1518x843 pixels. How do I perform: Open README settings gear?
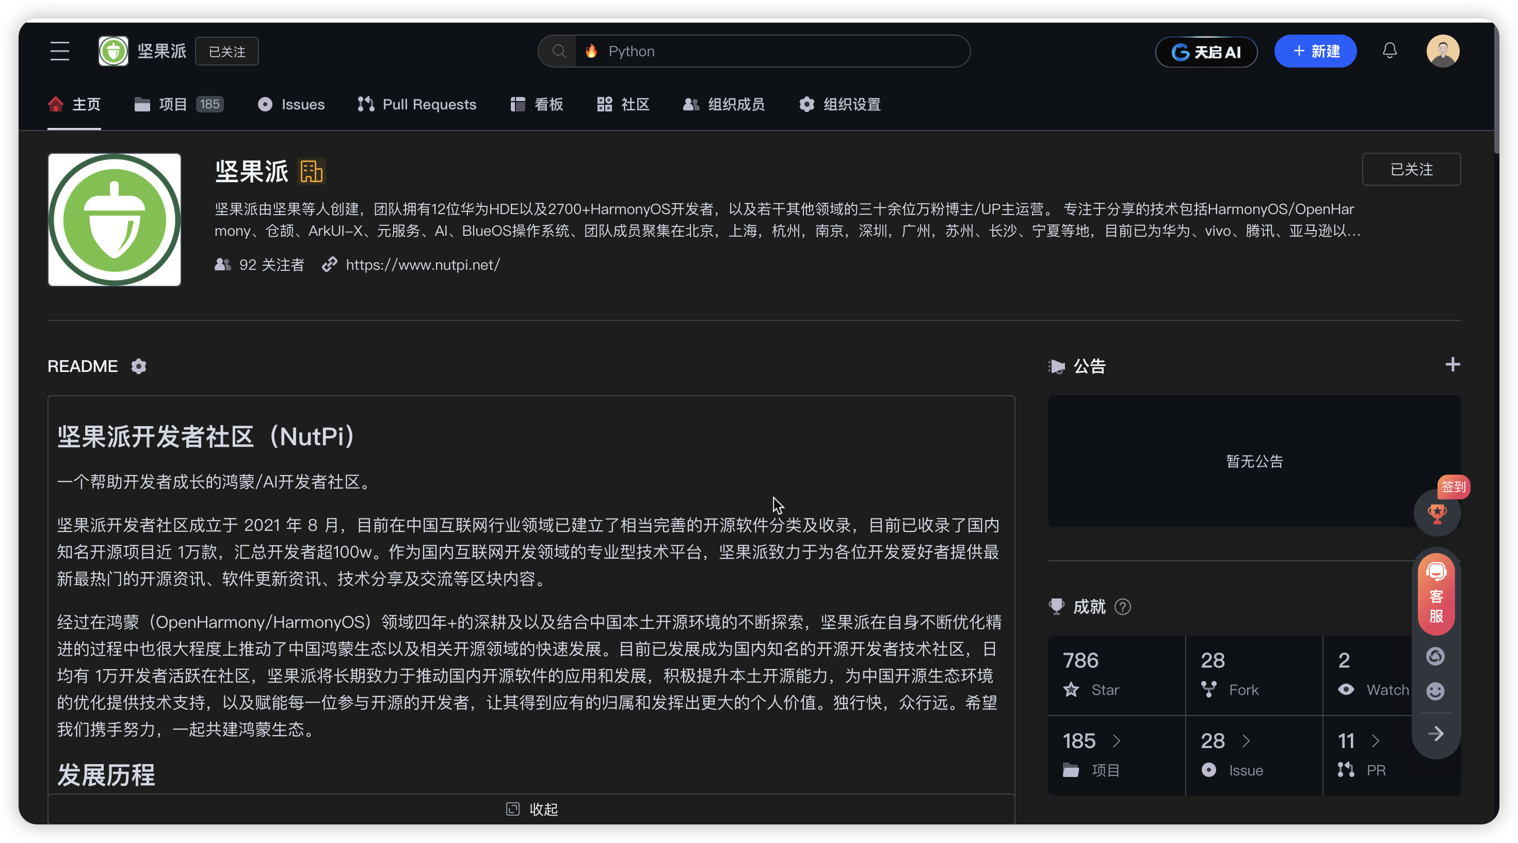(138, 366)
